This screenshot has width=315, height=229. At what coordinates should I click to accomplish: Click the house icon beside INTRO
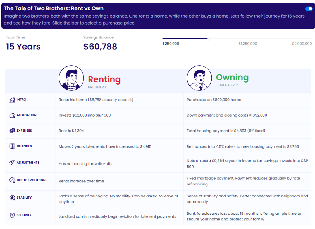12,100
